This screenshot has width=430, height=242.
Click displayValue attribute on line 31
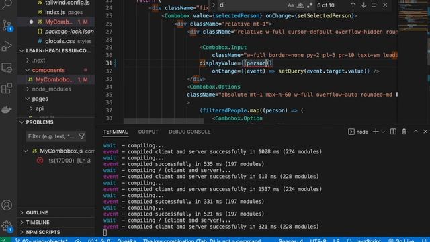(218, 63)
